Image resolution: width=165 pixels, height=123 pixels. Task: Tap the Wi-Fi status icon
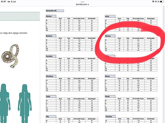coord(153,2)
